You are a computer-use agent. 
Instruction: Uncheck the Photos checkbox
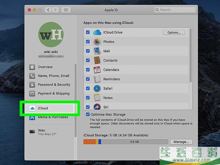click(88, 42)
